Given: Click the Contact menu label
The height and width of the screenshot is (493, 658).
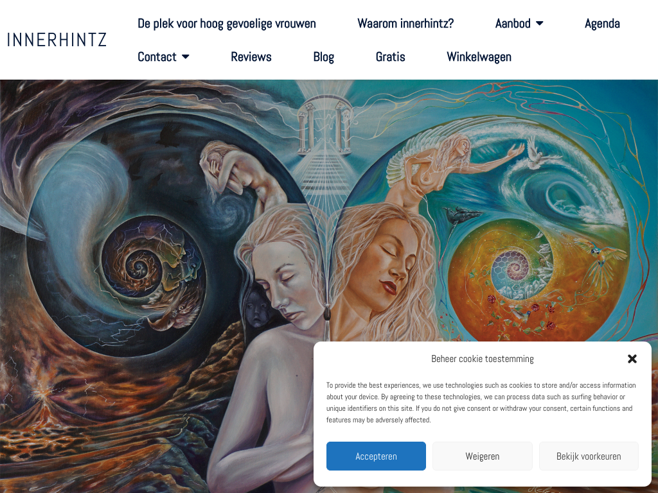Looking at the screenshot, I should [157, 56].
